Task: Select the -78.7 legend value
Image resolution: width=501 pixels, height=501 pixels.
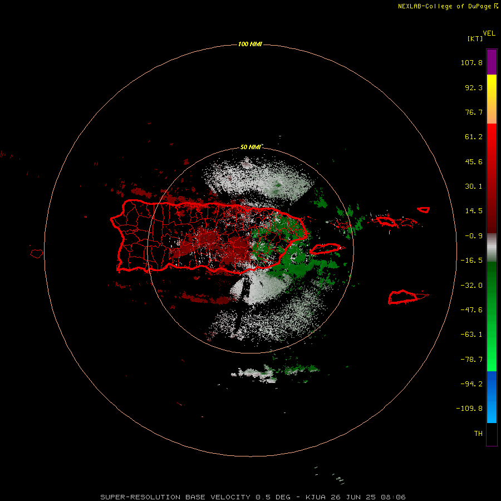Action: click(x=471, y=360)
